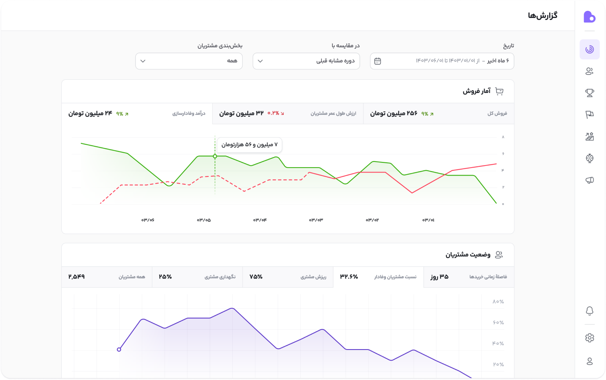This screenshot has height=380, width=606.
Task: Open the customers icon in sidebar
Action: [590, 71]
